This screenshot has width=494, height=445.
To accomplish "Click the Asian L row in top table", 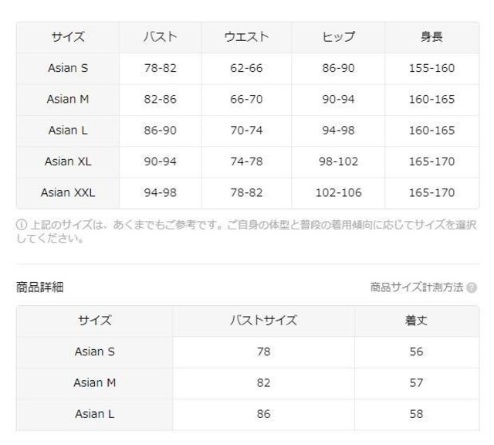I will click(x=248, y=131).
